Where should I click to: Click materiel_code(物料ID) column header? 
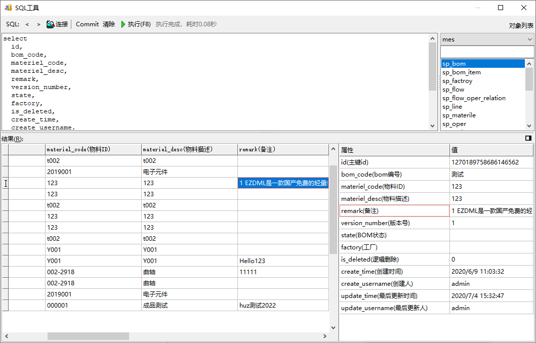tap(93, 149)
